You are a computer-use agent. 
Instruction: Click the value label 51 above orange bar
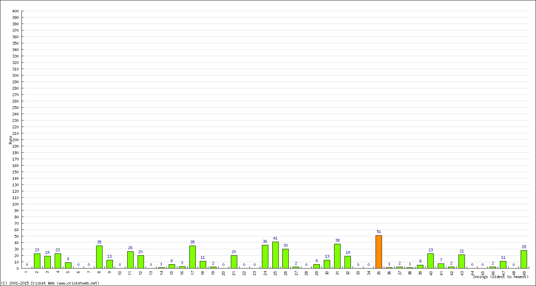tap(379, 232)
